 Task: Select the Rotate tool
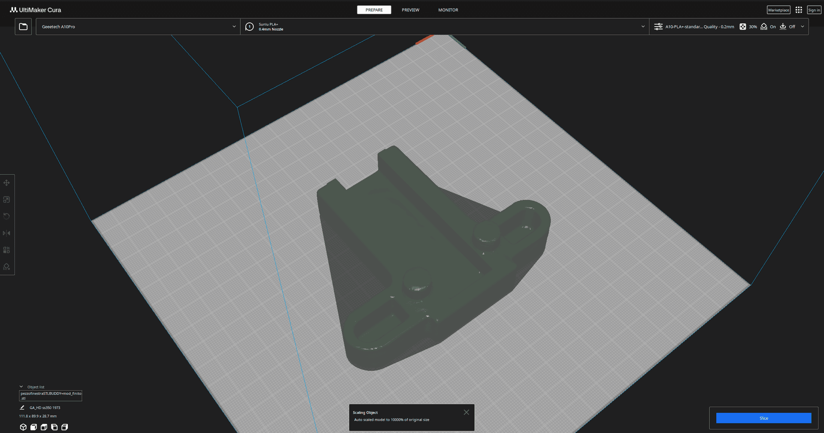pos(6,216)
